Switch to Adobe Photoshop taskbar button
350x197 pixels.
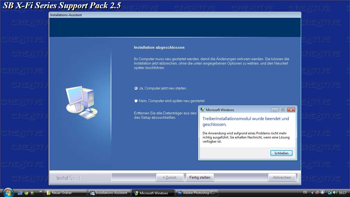coord(197,193)
